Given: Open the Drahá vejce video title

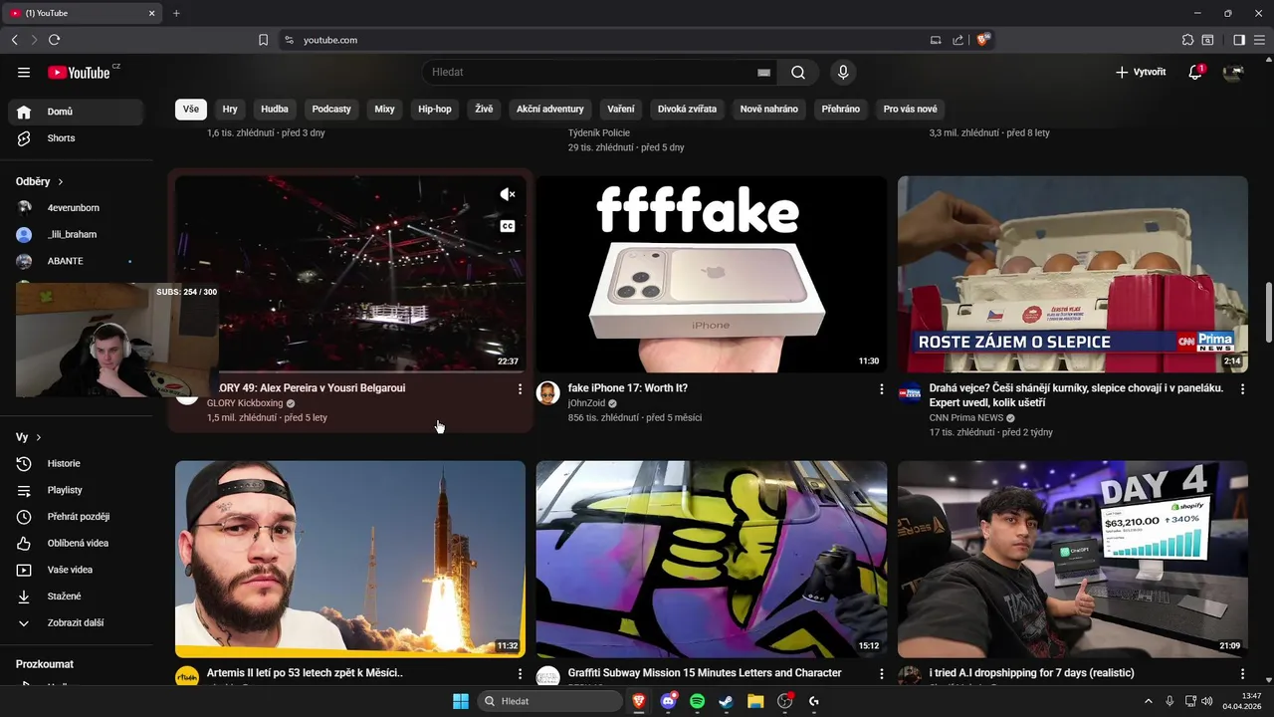Looking at the screenshot, I should 1076,395.
